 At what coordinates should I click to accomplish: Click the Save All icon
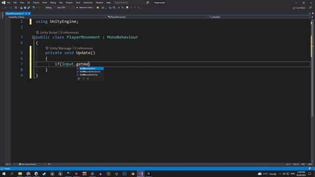(x=29, y=8)
